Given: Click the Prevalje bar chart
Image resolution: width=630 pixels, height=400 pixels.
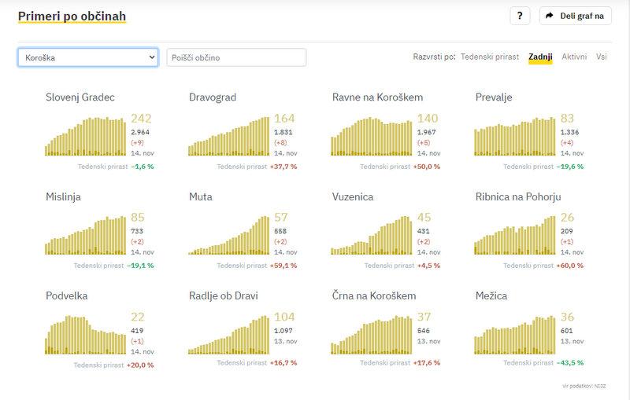Looking at the screenshot, I should (515, 136).
